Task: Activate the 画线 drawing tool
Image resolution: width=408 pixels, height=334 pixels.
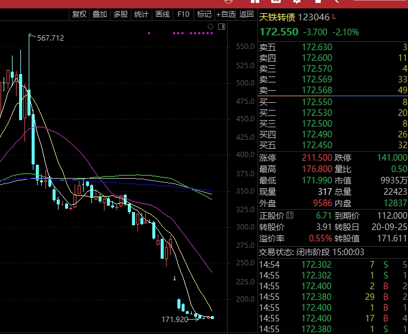Action: click(x=162, y=14)
